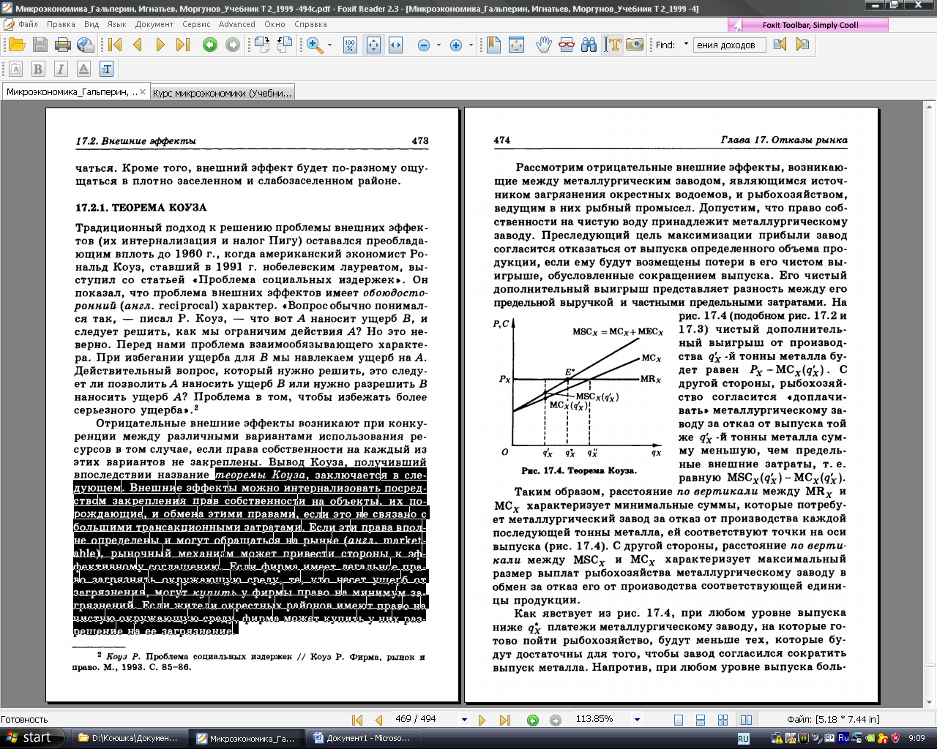Toggle bold formatting

tap(38, 69)
